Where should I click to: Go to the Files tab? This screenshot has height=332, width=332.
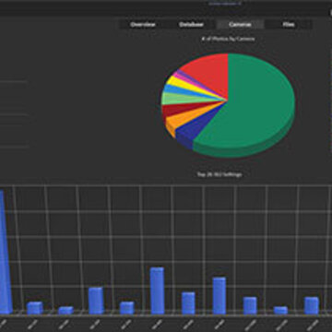289,25
